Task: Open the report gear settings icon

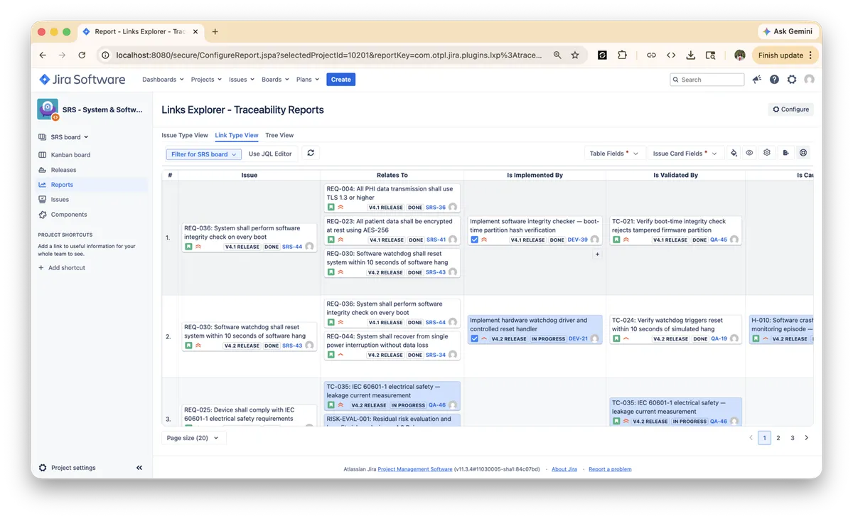Action: click(x=767, y=153)
